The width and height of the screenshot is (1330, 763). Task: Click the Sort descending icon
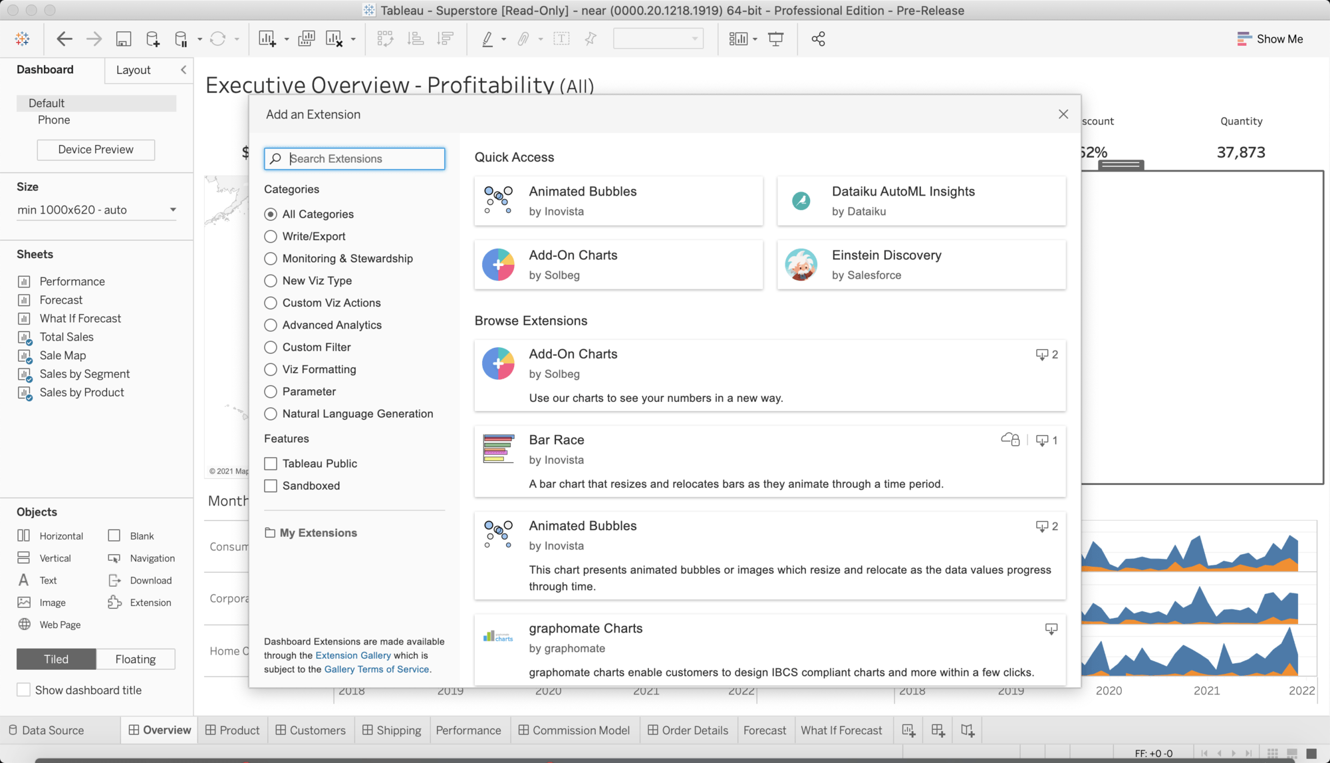pyautogui.click(x=446, y=39)
